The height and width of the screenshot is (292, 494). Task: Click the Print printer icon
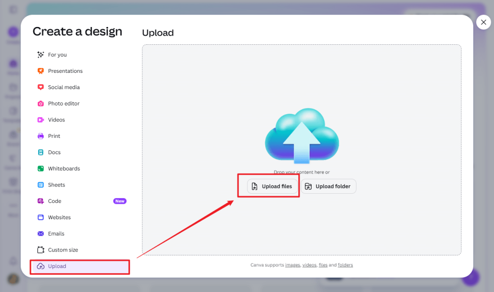coord(41,136)
